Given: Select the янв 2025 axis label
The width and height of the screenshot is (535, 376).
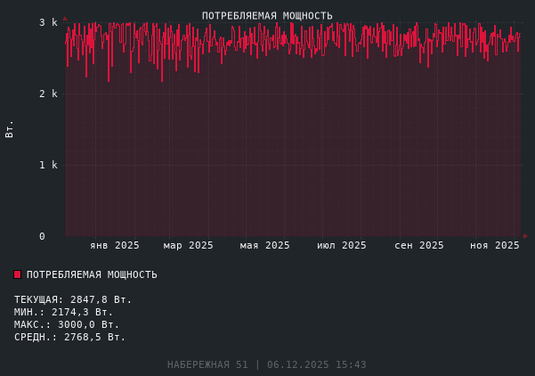Looking at the screenshot, I should [x=115, y=245].
